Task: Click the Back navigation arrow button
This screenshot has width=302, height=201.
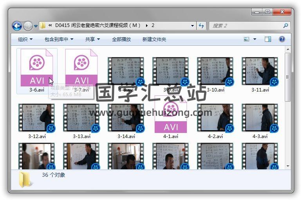Action: [x=17, y=26]
